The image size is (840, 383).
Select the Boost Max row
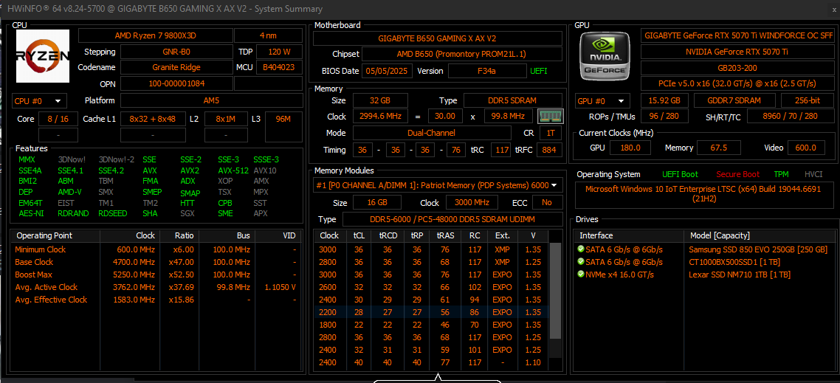coord(155,275)
